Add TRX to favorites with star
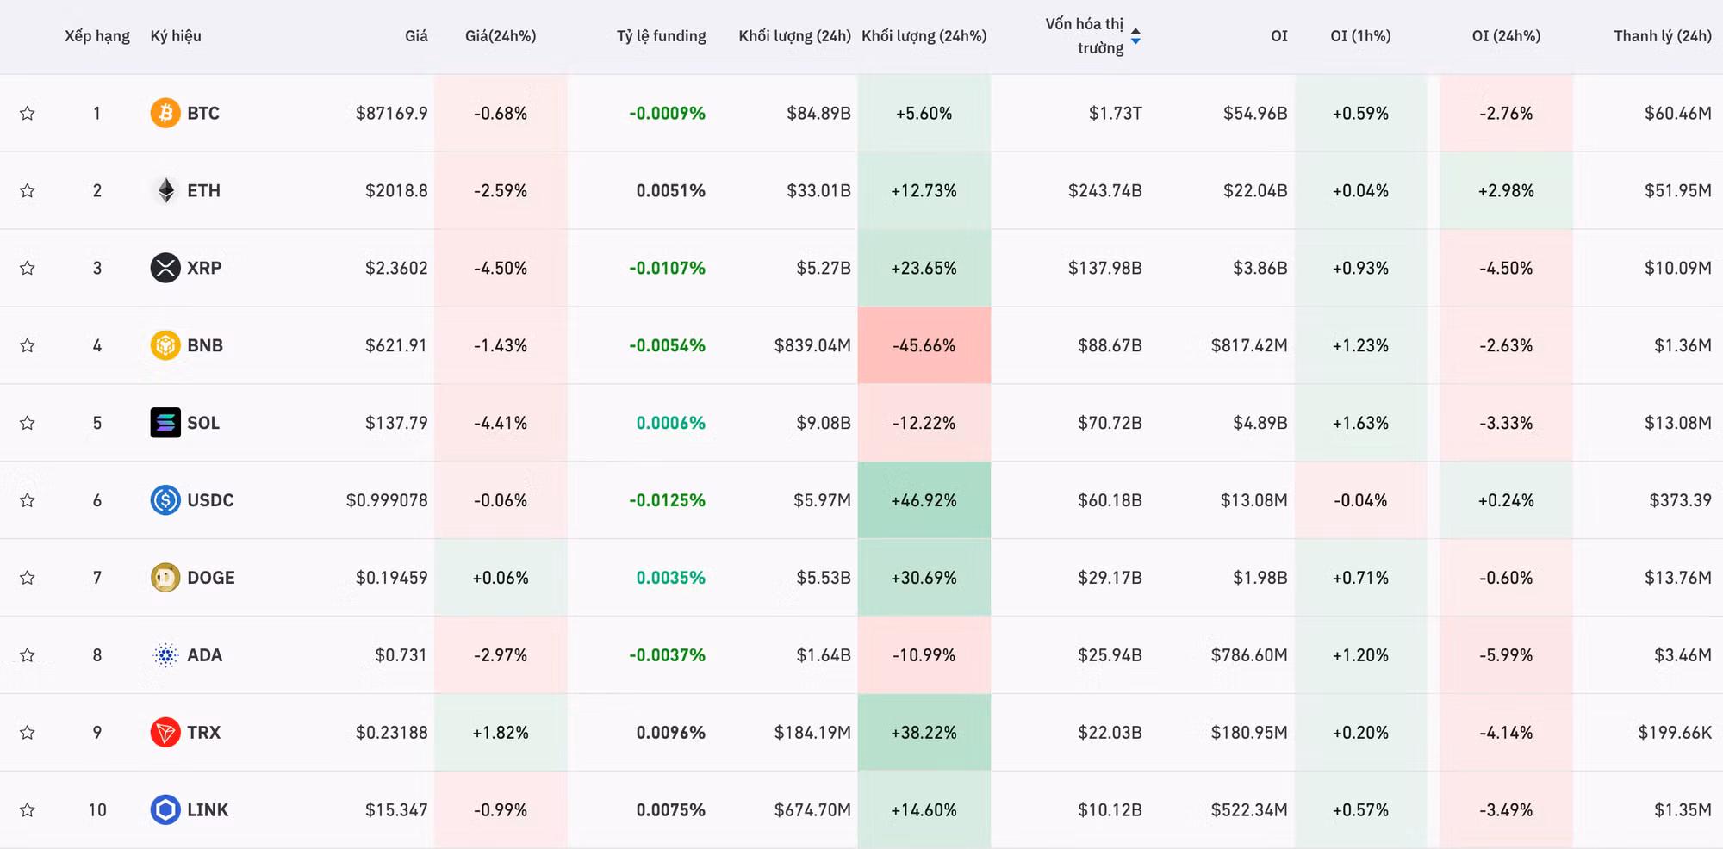Screen dimensions: 1723x849 coord(28,733)
